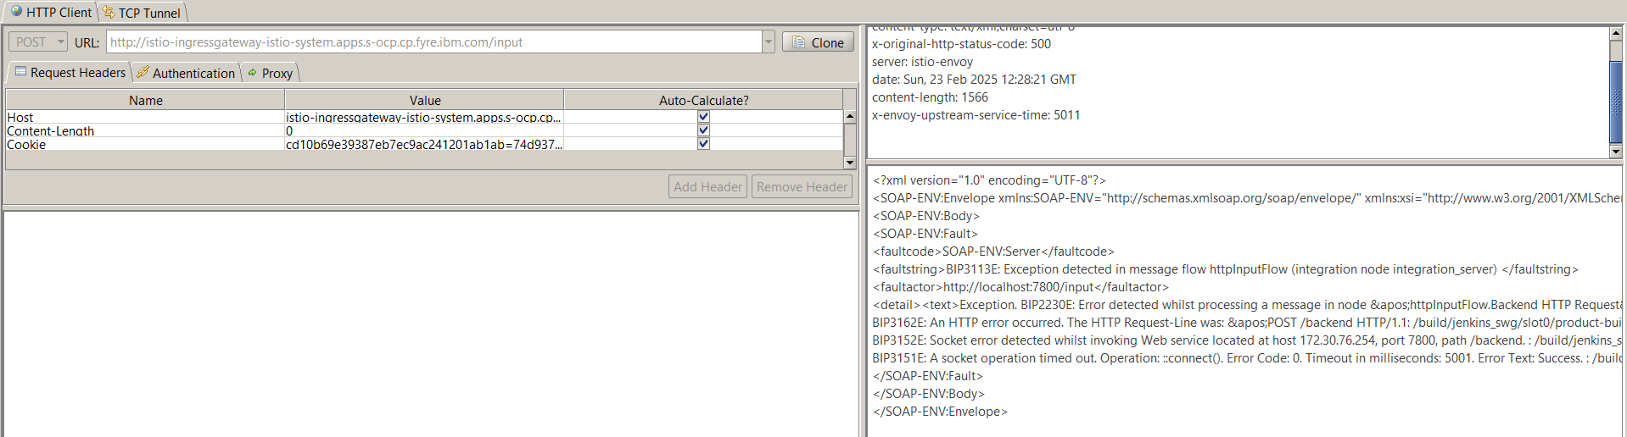Screen dimensions: 1627x437
Task: Click the Auto-Calculate? column header
Action: [x=703, y=100]
